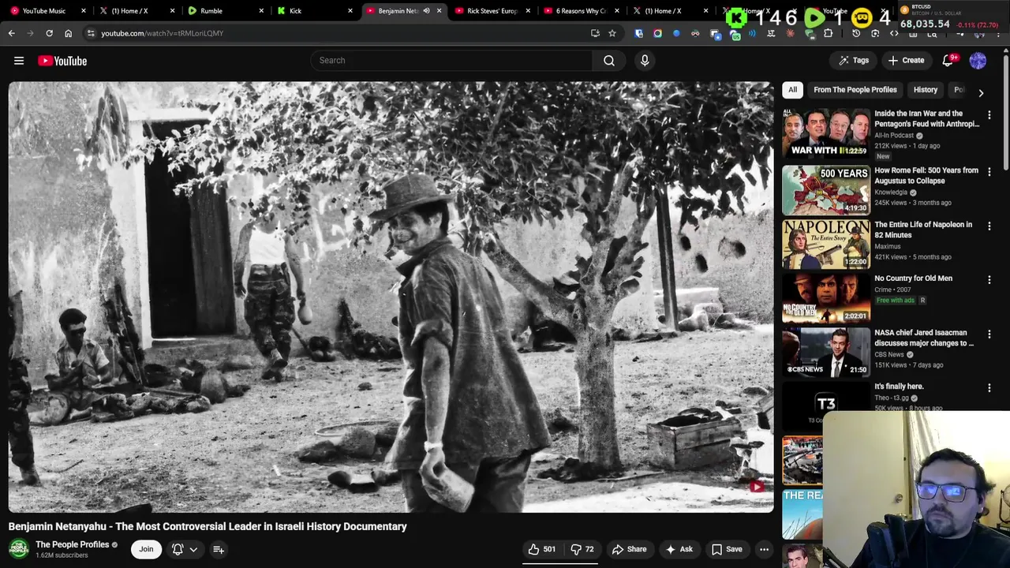Viewport: 1010px width, 568px height.
Task: Click the browser address bar URL
Action: [x=163, y=33]
